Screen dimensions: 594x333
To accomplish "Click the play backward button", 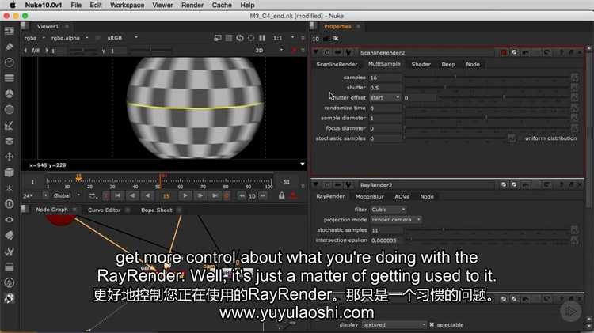I will click(x=148, y=195).
